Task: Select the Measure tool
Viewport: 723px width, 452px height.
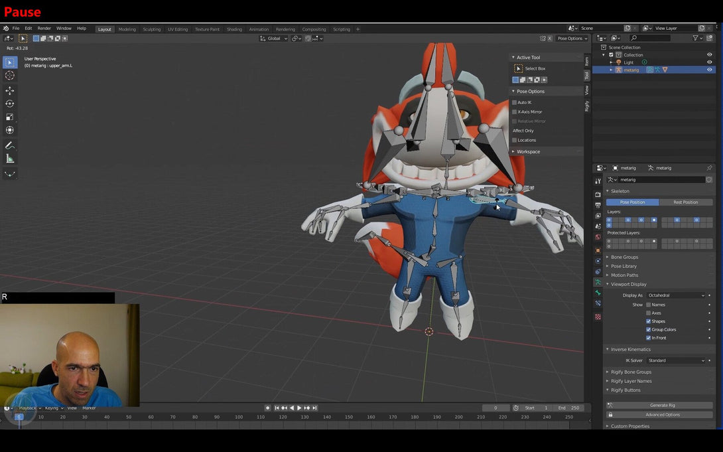Action: 10,159
